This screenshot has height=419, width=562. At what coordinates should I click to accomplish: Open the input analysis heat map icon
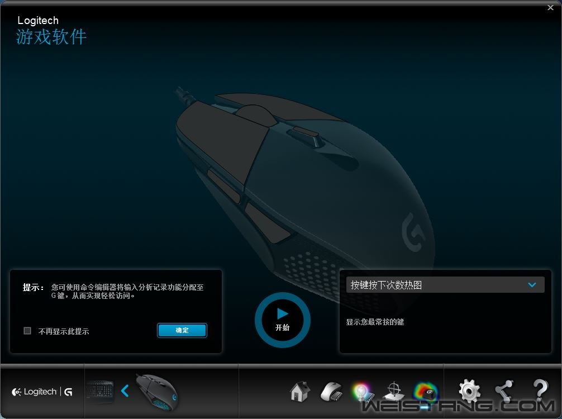[426, 392]
